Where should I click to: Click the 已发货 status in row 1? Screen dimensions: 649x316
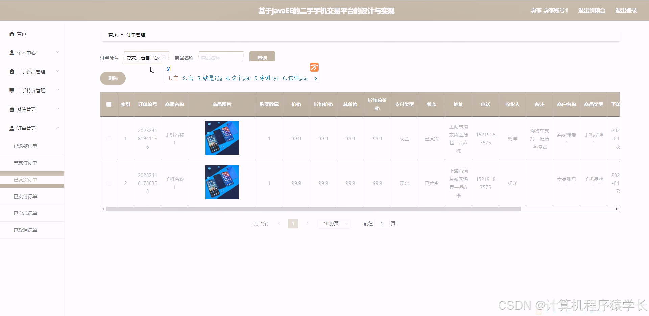pos(431,139)
